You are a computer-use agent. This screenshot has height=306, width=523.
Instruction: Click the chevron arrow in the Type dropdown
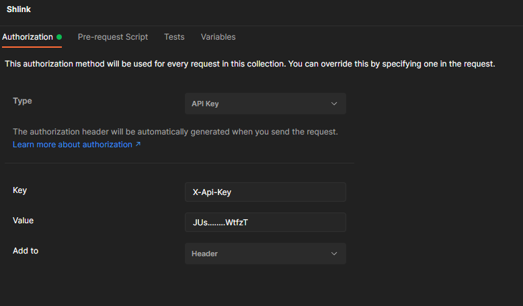click(x=334, y=104)
